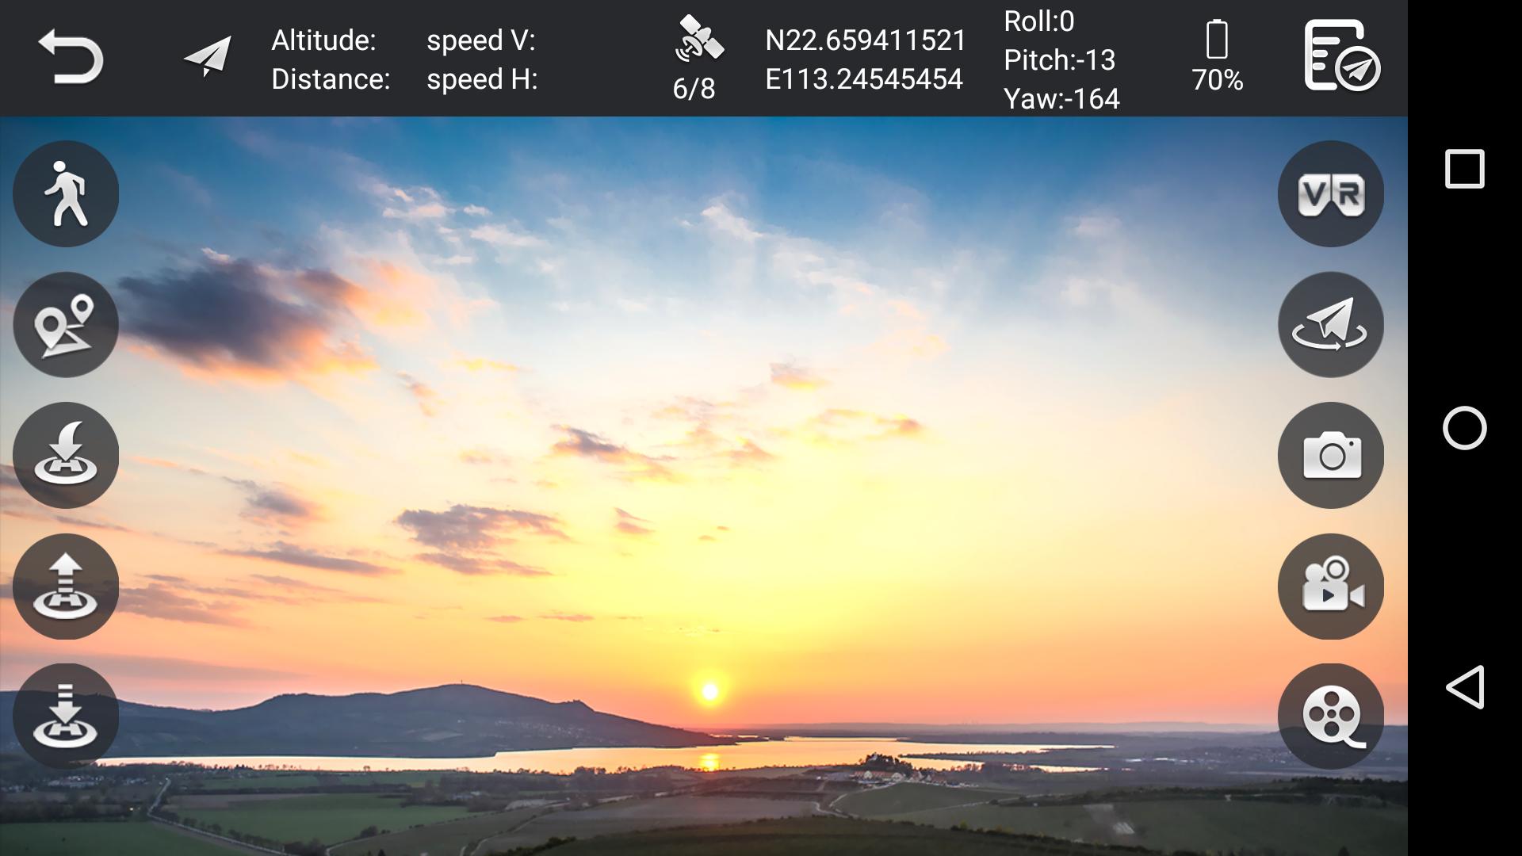Image resolution: width=1522 pixels, height=856 pixels.
Task: Start one-key takeoff
Action: (x=66, y=587)
